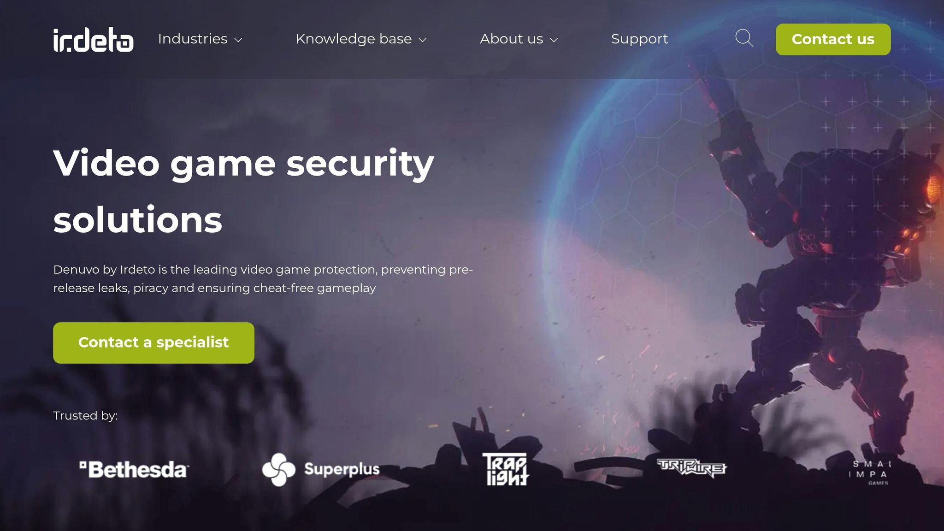Expand the Industries chevron arrow

(238, 40)
